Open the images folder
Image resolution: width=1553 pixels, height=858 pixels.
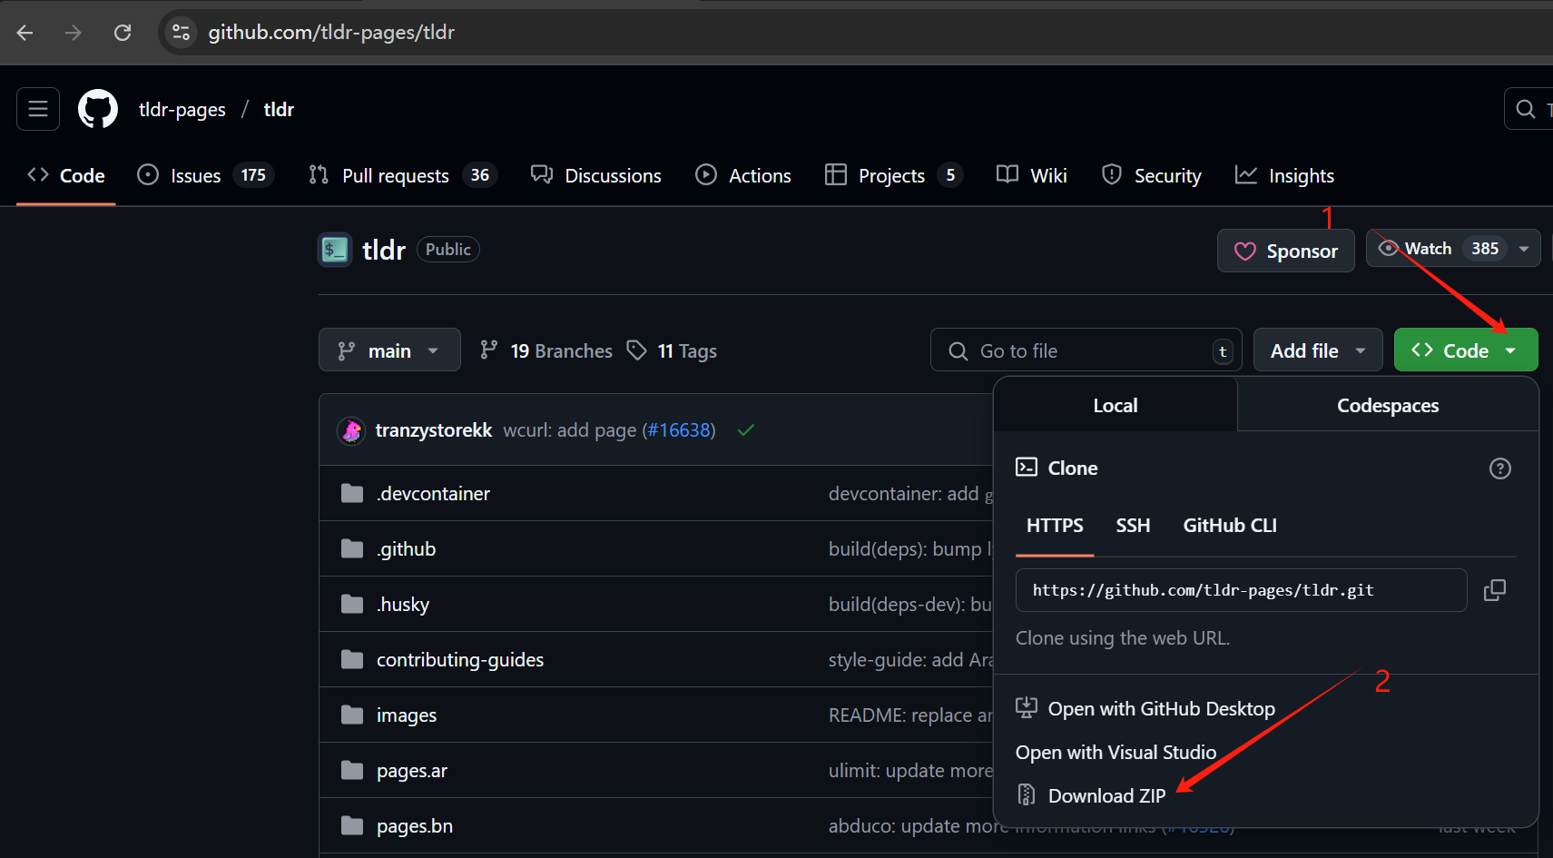pyautogui.click(x=407, y=715)
